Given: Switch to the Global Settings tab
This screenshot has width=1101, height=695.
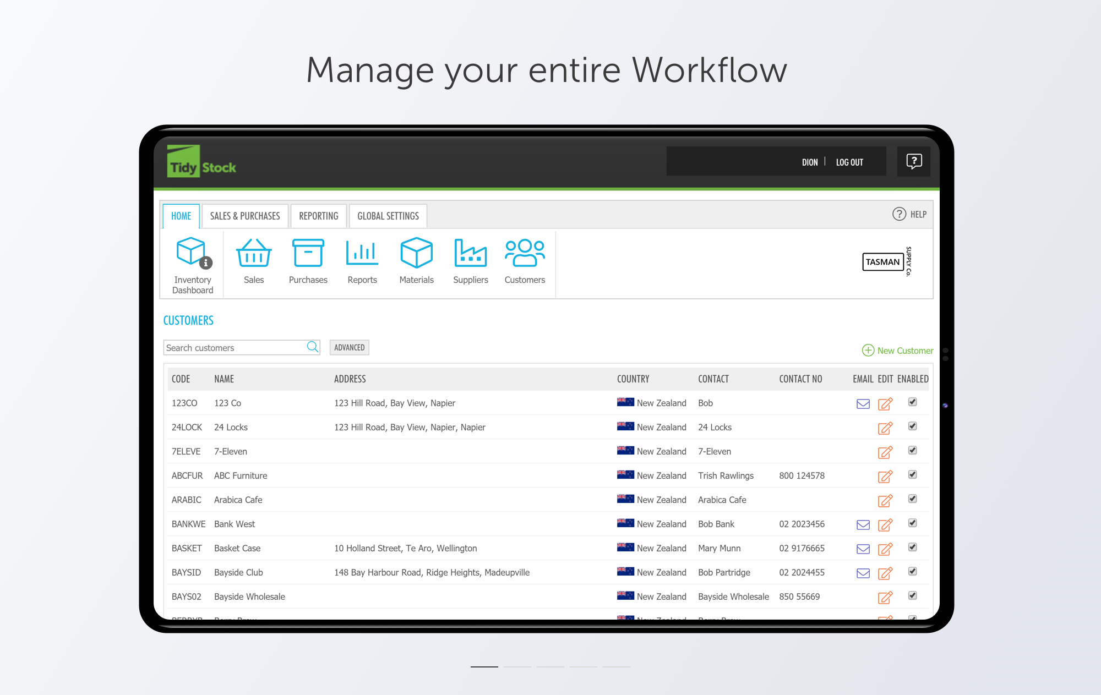Looking at the screenshot, I should pos(388,216).
